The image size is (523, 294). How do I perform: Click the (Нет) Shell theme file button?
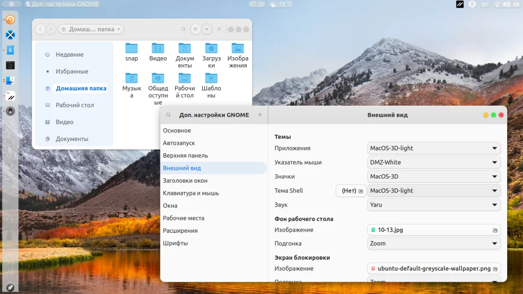pos(351,191)
